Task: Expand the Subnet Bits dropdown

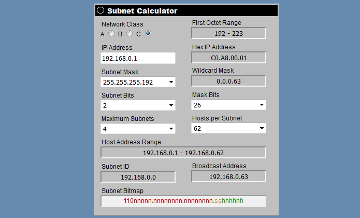Action: (138, 105)
